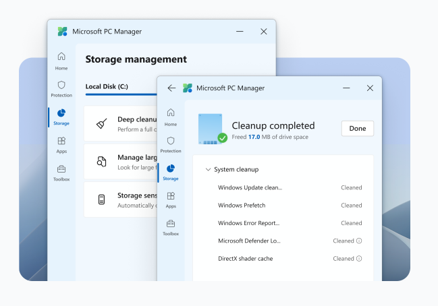The height and width of the screenshot is (306, 438).
Task: Open Protection in the front window sidebar
Action: [171, 144]
